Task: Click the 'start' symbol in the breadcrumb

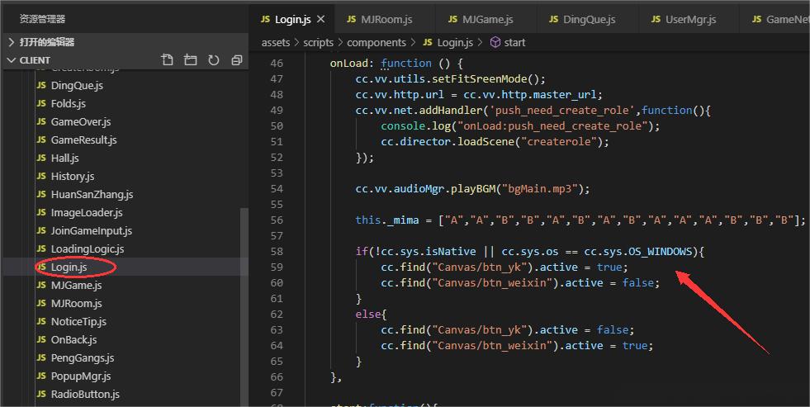Action: (x=507, y=42)
